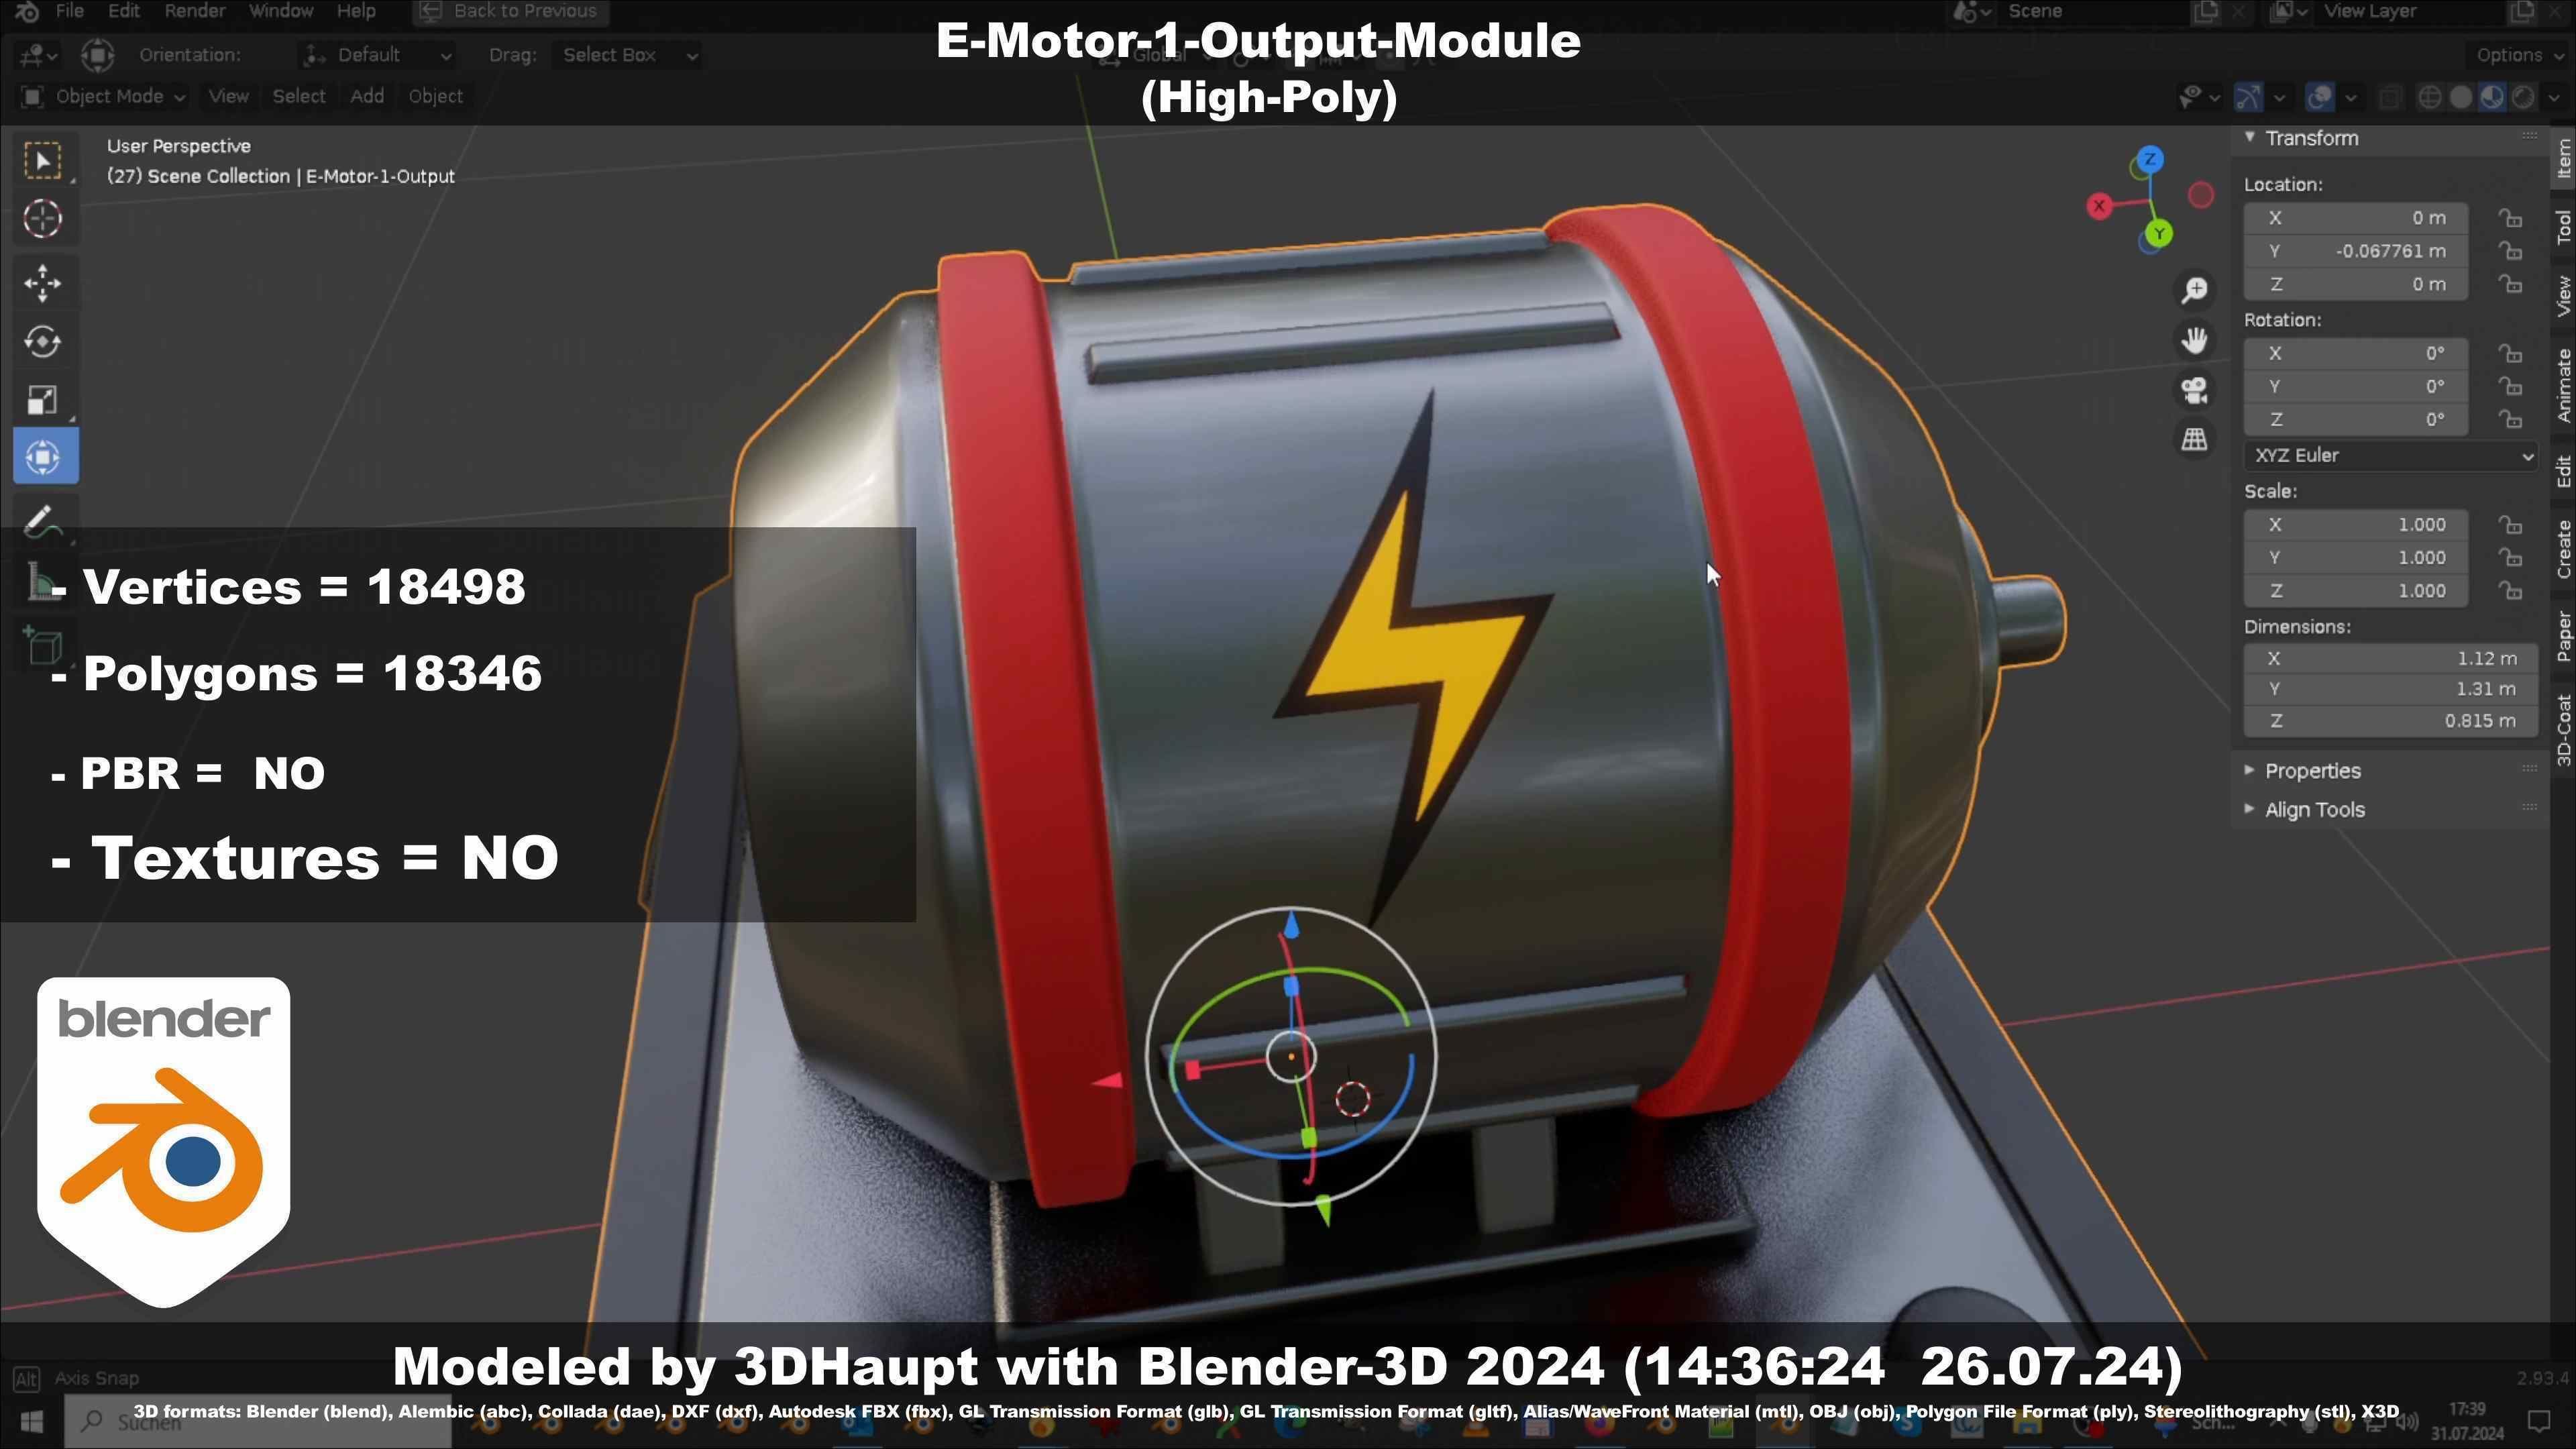Click the pan hand viewport button

(2195, 340)
